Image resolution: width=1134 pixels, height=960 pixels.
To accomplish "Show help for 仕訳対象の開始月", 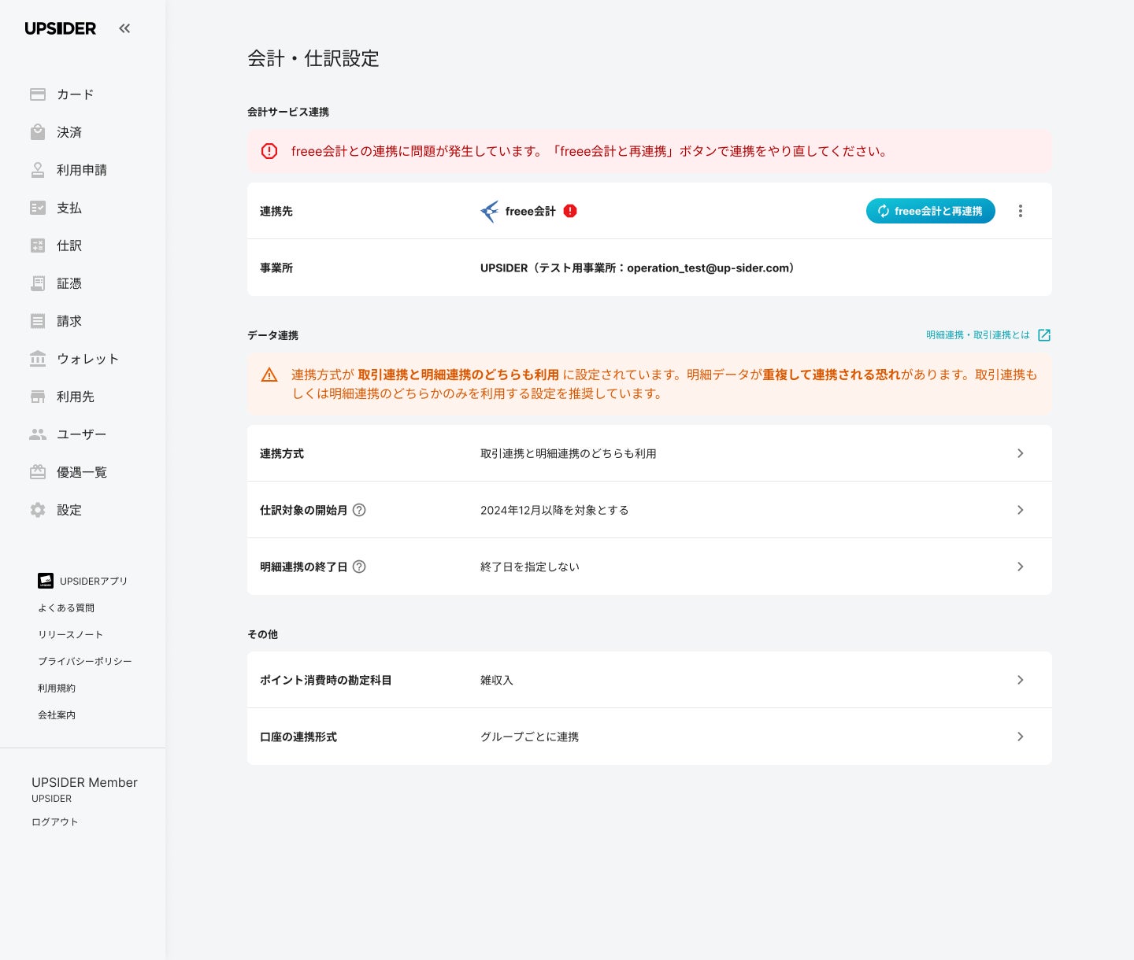I will point(359,510).
